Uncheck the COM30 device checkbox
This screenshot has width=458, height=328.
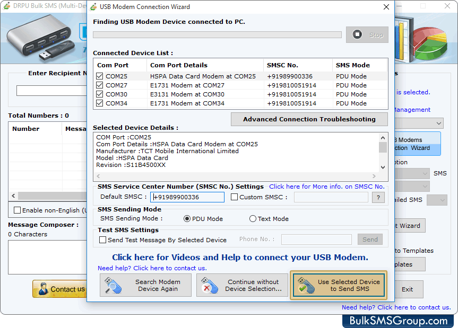[99, 94]
